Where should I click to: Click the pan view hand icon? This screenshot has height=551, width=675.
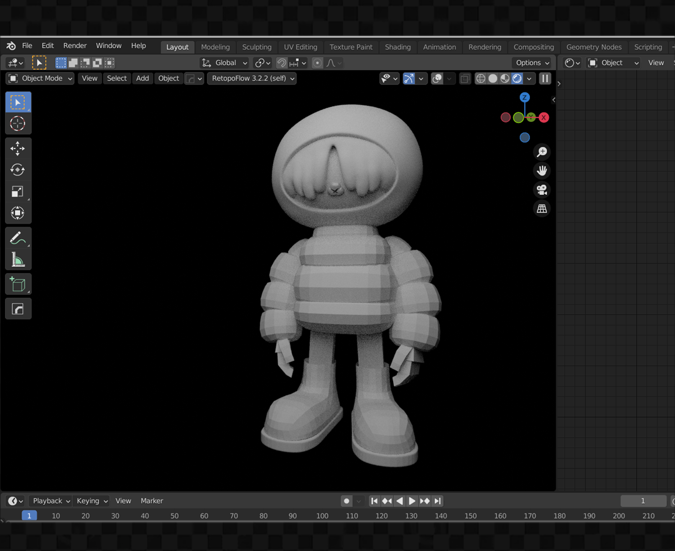point(542,171)
